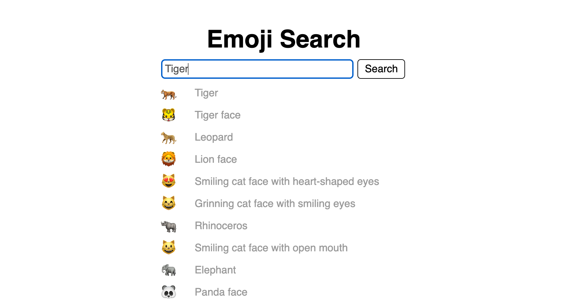Click inside the search input field

click(257, 69)
